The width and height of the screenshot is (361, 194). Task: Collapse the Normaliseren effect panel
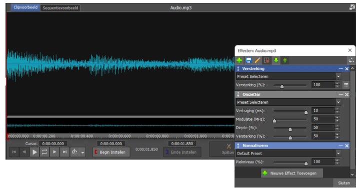341,146
